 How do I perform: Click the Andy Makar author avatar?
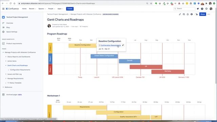click(49, 26)
